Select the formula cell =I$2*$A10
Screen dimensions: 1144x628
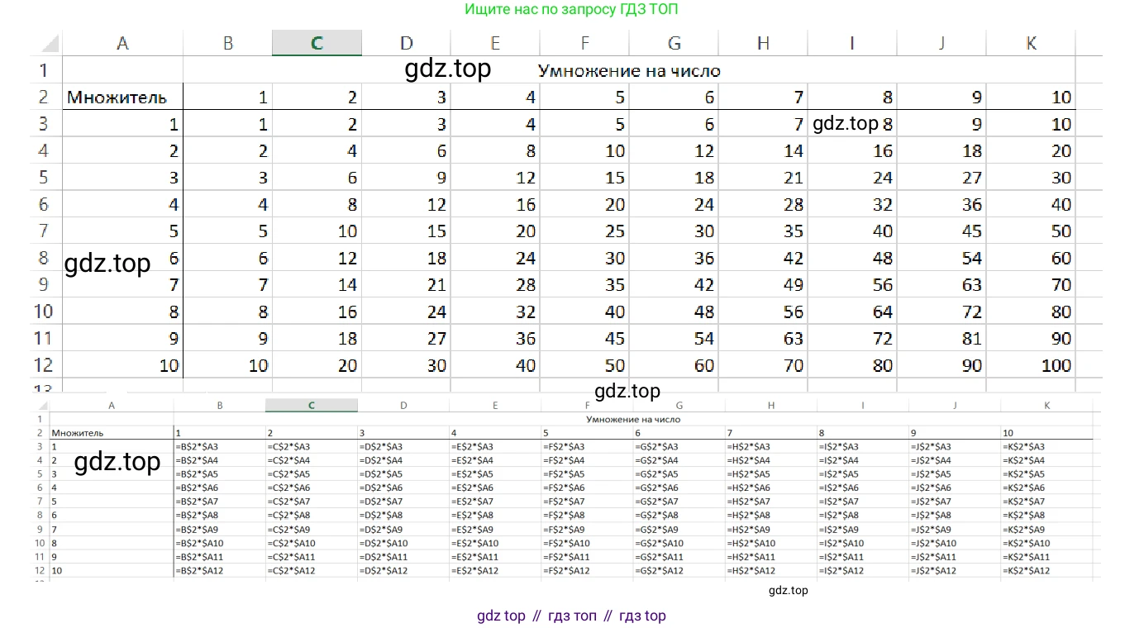click(863, 543)
